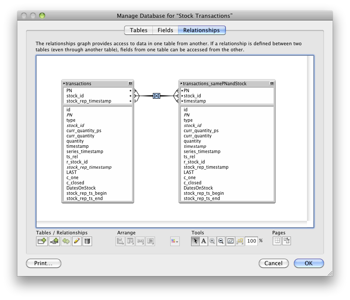This screenshot has width=350, height=300.
Task: Click id field in transactions_samePNandStock table
Action: 185,110
